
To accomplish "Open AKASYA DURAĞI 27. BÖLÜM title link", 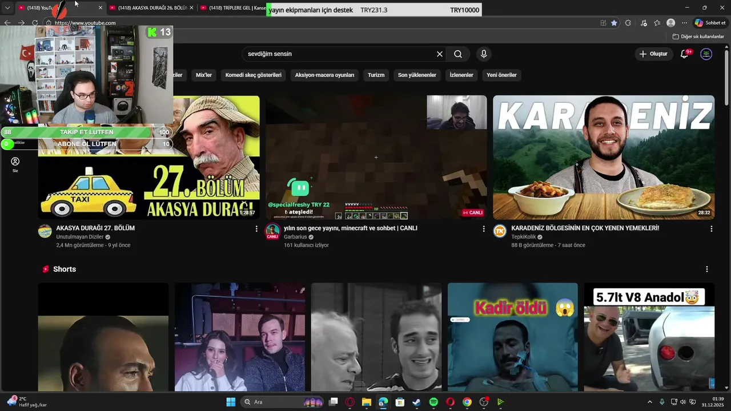I will coord(95,228).
